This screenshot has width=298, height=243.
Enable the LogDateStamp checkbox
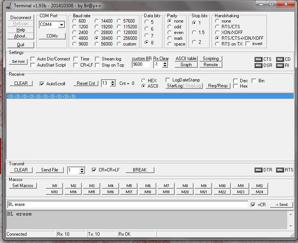168,80
